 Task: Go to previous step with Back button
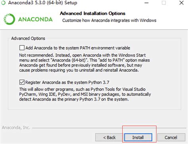109,137
